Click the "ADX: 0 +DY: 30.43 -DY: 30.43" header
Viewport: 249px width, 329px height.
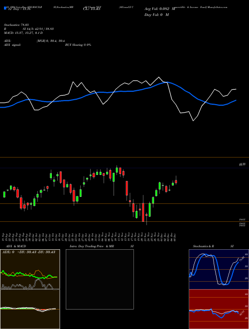(x=28, y=252)
